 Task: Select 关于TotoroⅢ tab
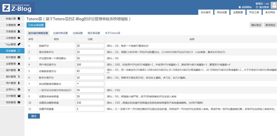tap(113, 33)
